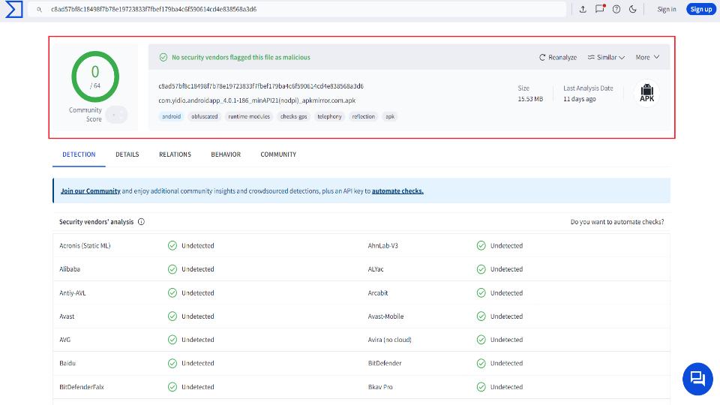Click the green check beside 'No security vendors flagged'

coord(163,58)
